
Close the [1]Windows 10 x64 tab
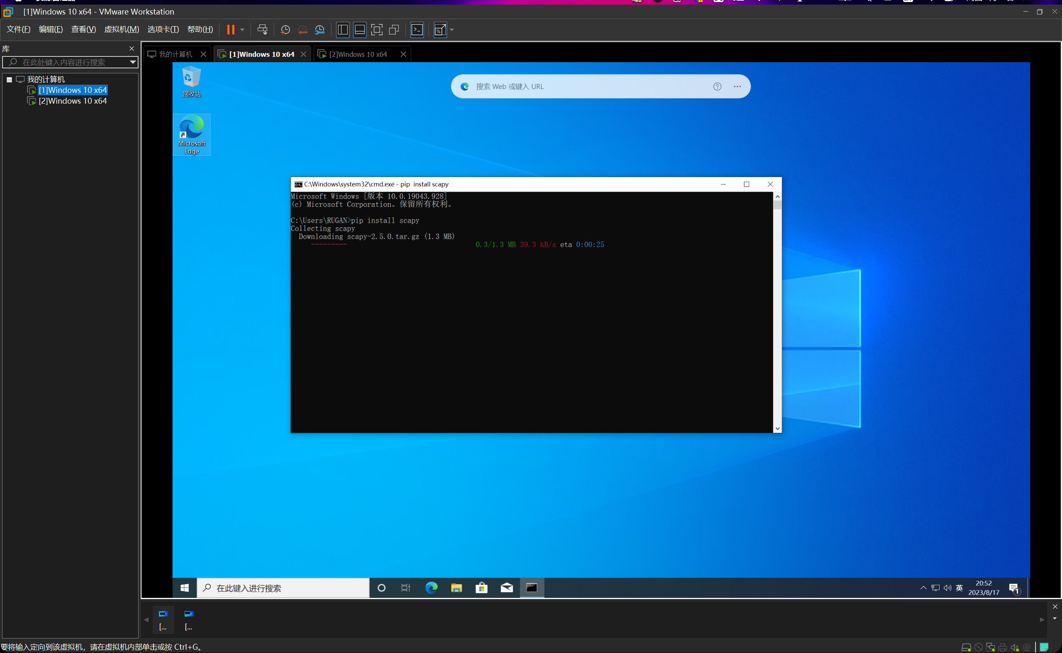(303, 54)
